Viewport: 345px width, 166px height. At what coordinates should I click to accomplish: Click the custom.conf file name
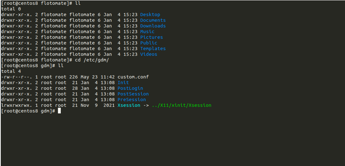(133, 77)
